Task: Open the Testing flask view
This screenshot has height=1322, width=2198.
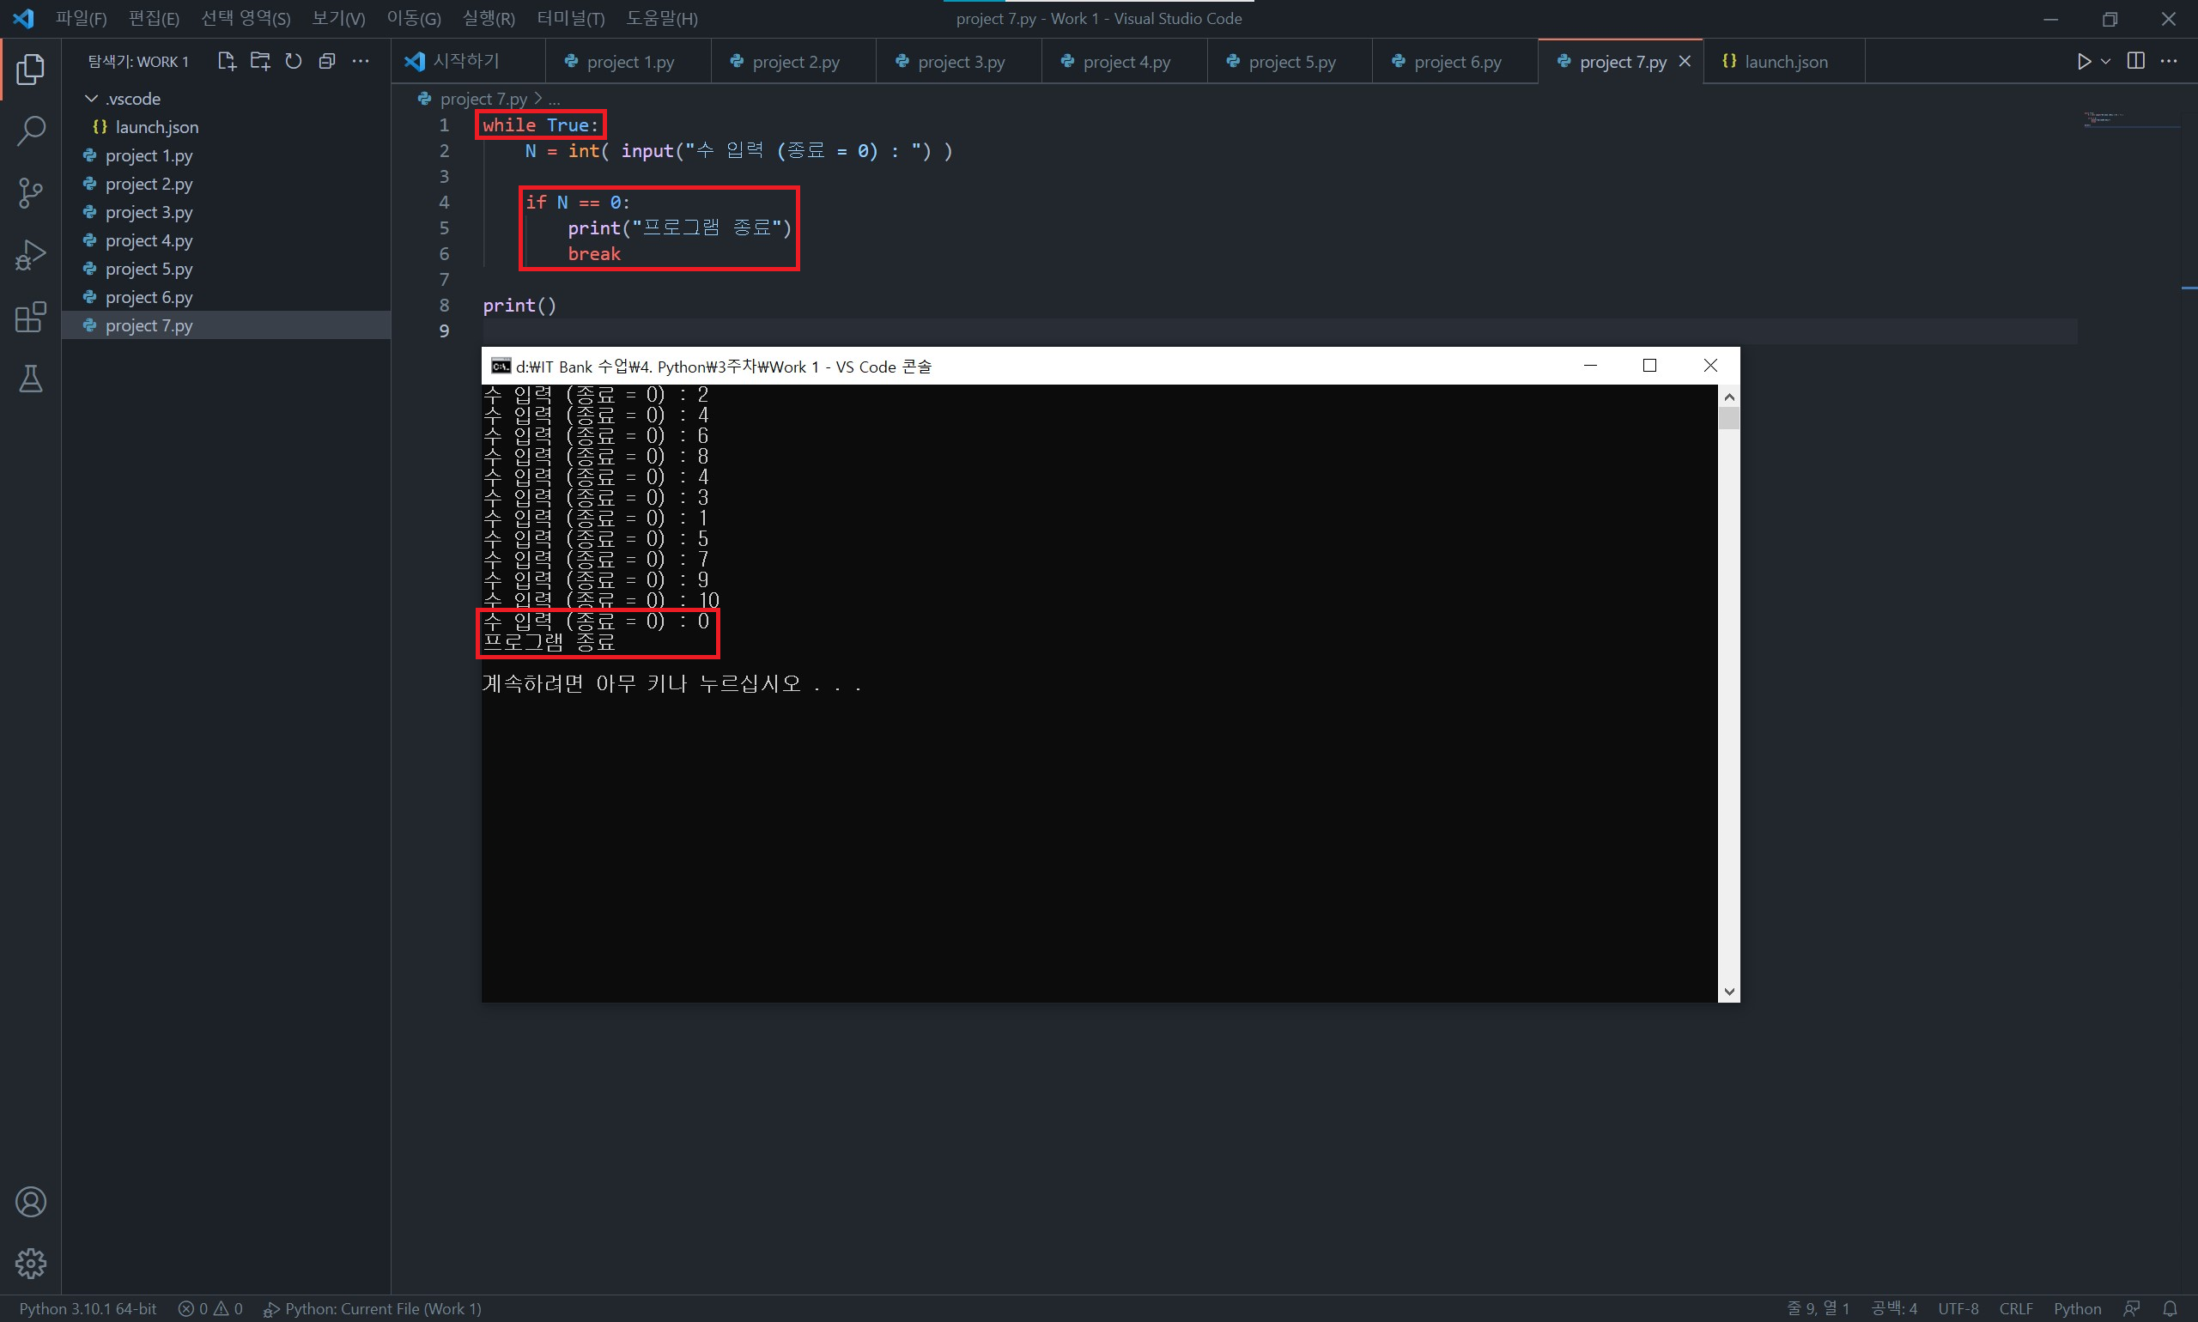Action: (30, 379)
